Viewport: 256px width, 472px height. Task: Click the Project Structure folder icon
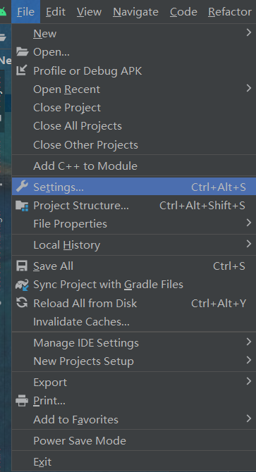click(22, 206)
